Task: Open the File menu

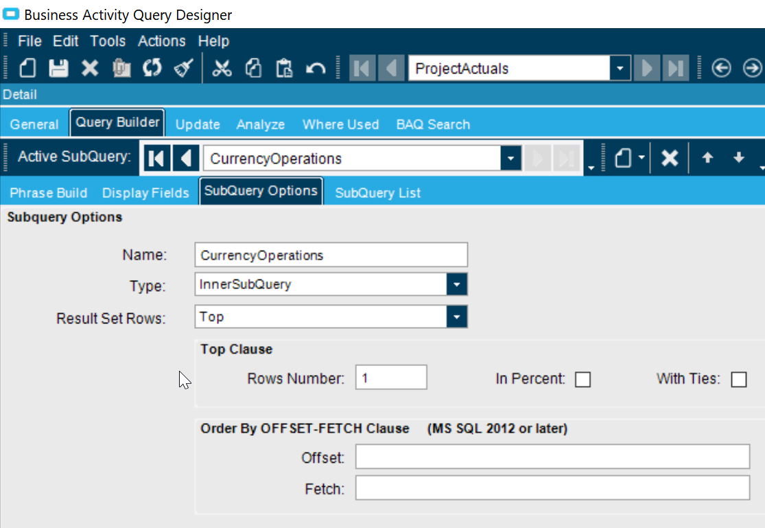Action: (30, 41)
